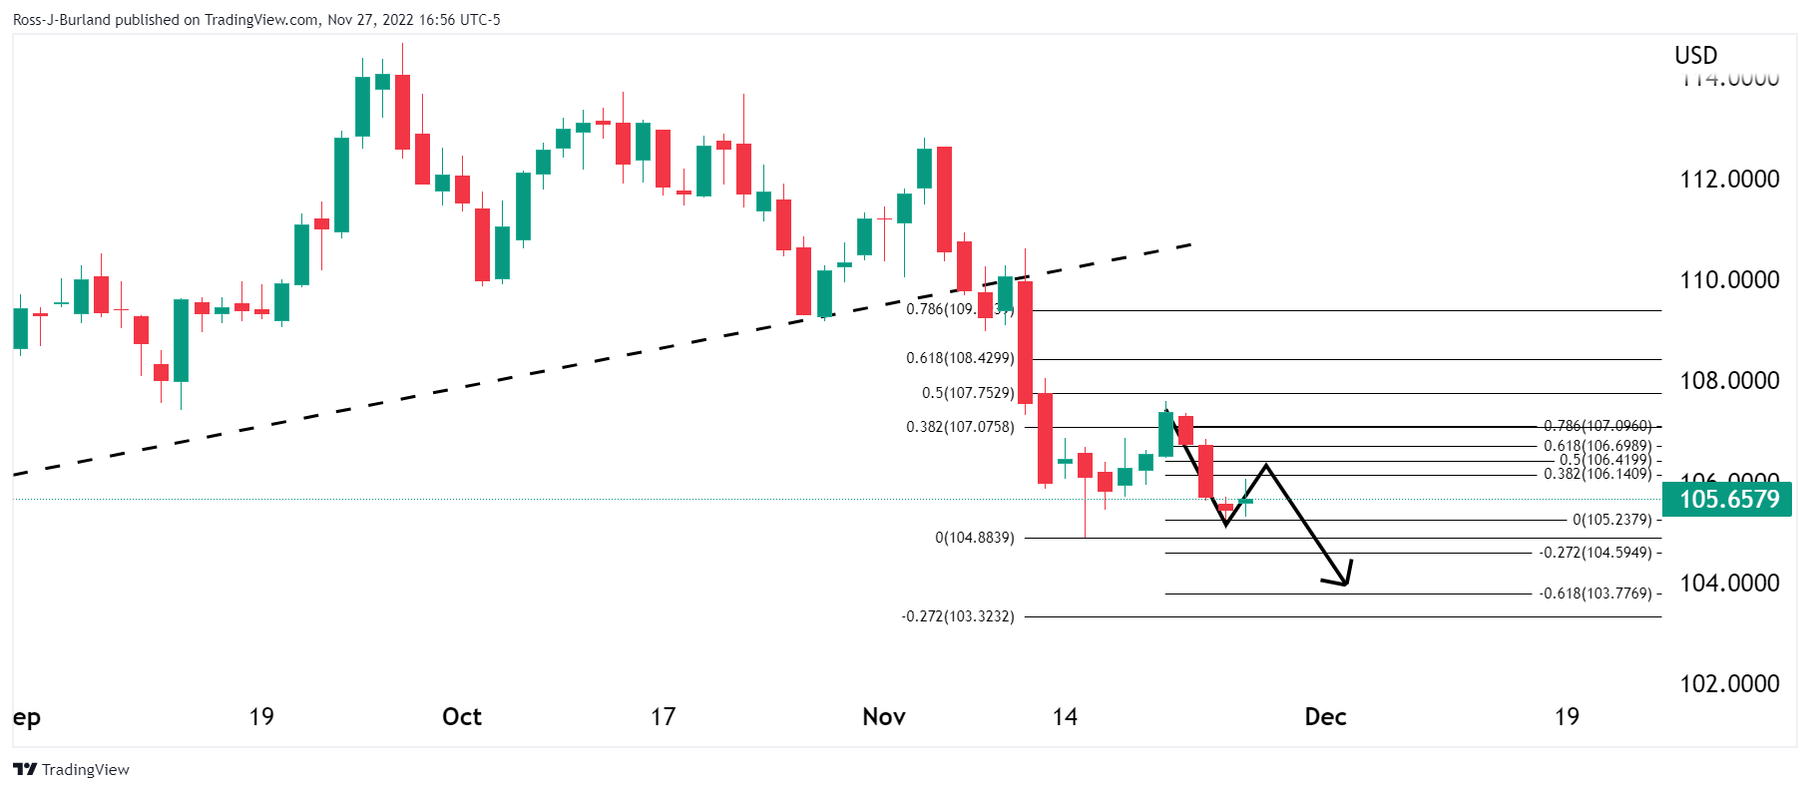
Task: Click the 0(104.8839) Fibonacci level label
Action: (x=975, y=538)
